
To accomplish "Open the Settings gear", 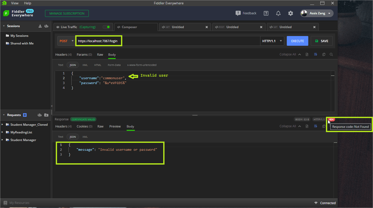I will click(x=291, y=13).
